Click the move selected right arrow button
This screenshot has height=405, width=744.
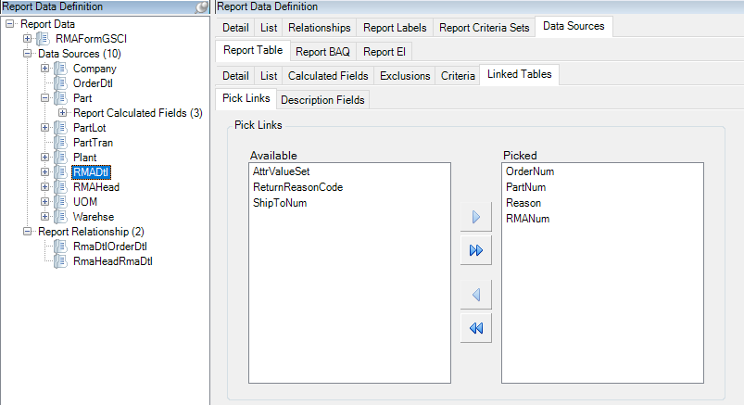[x=476, y=218]
